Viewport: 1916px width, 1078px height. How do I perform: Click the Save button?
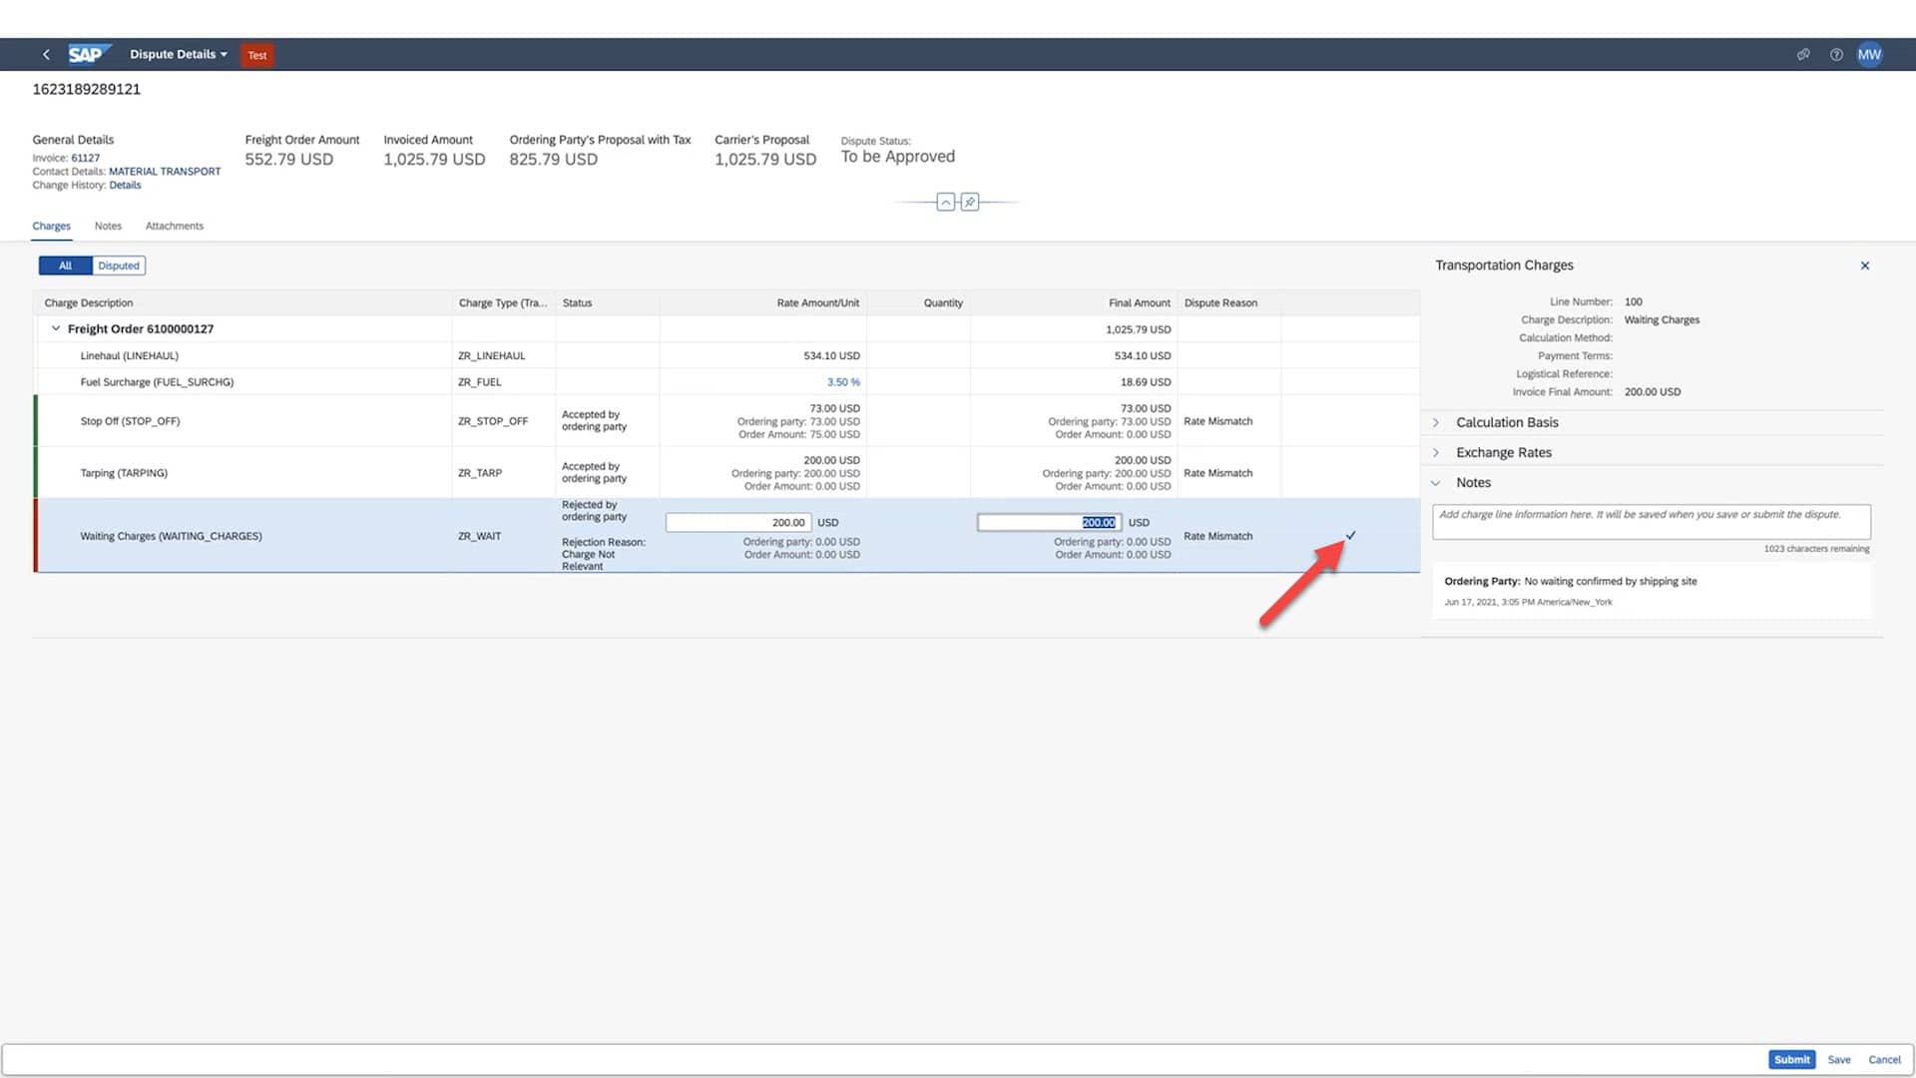point(1839,1060)
